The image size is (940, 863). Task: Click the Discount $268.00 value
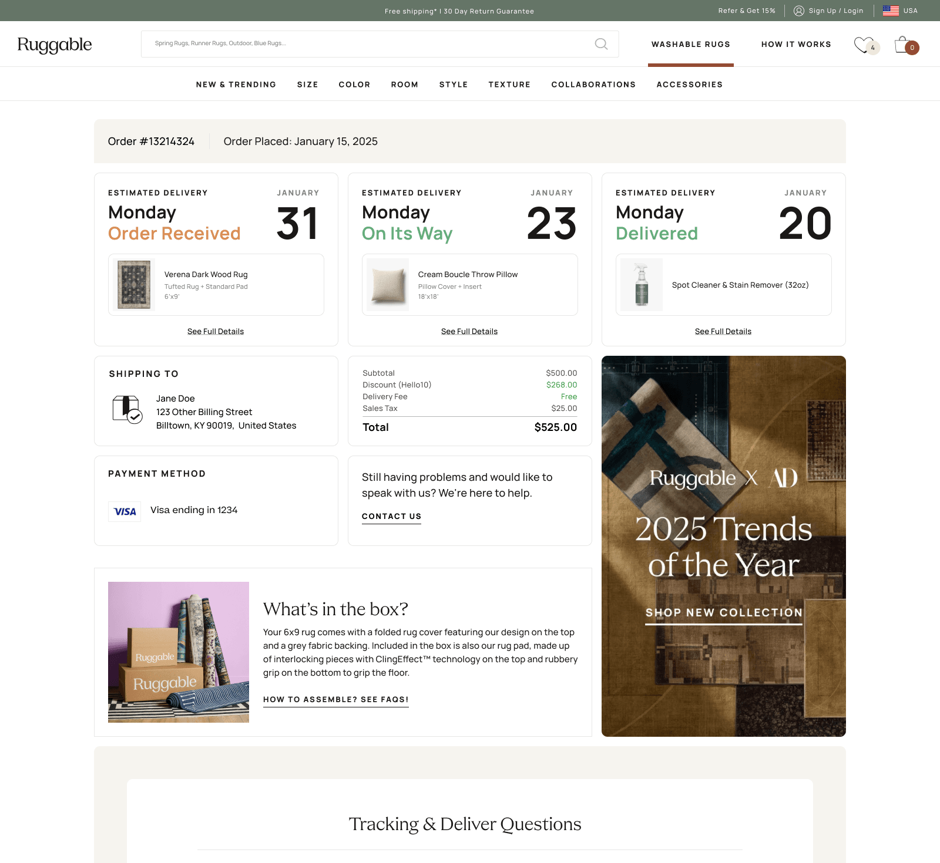562,385
